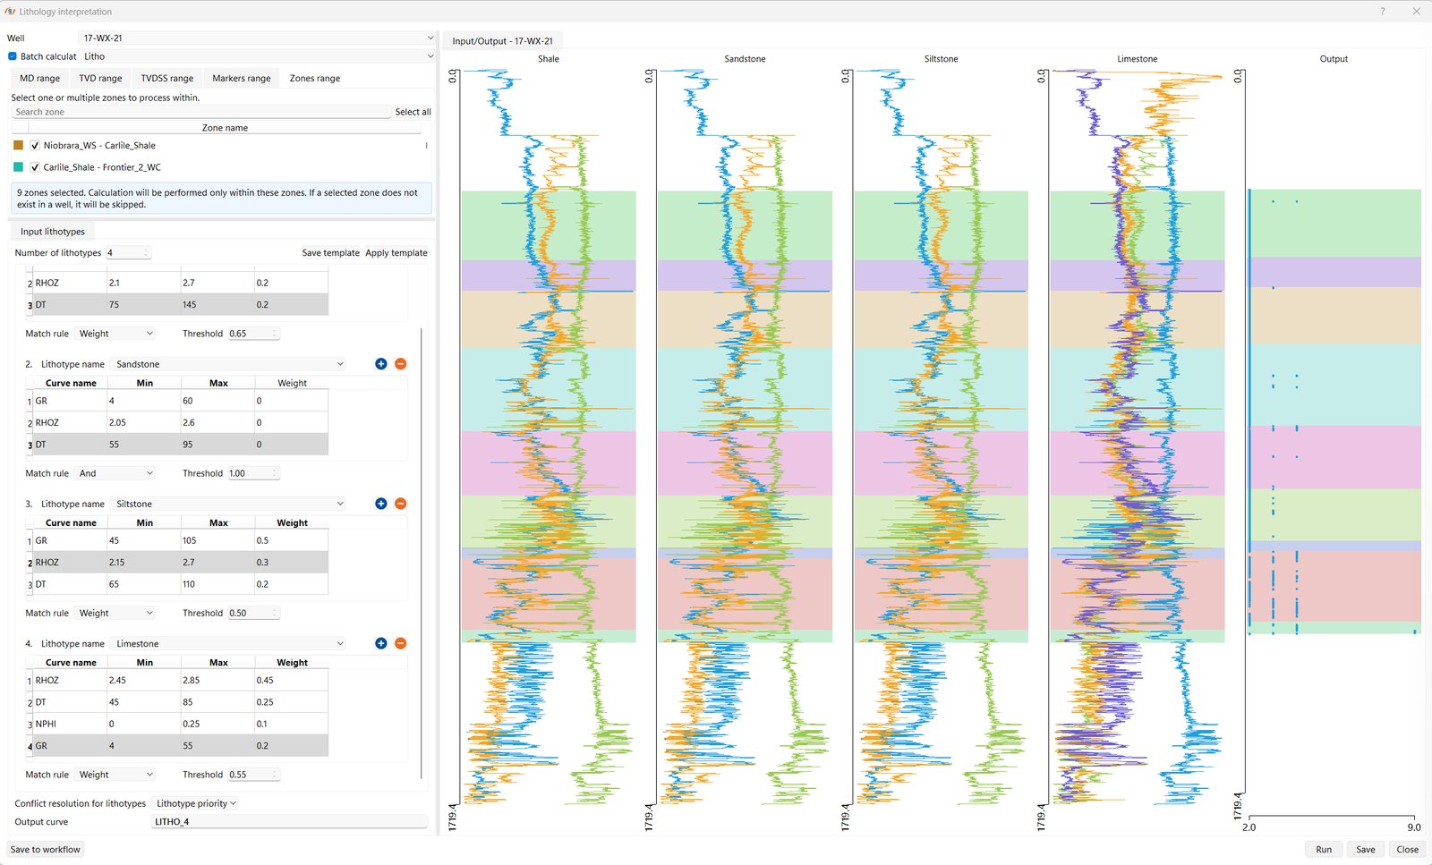The width and height of the screenshot is (1432, 865).
Task: Open the Litho batch calculation dropdown
Action: 257,56
